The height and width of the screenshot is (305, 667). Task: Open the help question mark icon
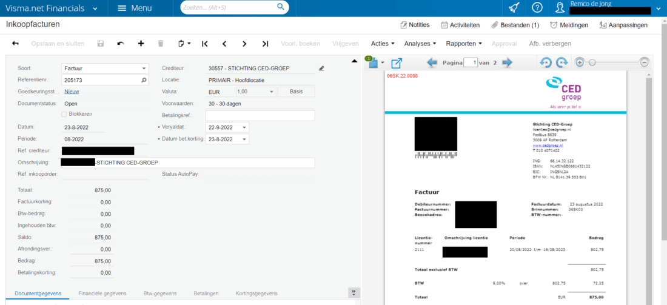pos(537,8)
